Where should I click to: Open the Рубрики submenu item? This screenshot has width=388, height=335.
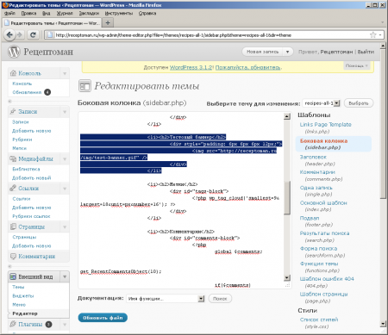click(22, 140)
